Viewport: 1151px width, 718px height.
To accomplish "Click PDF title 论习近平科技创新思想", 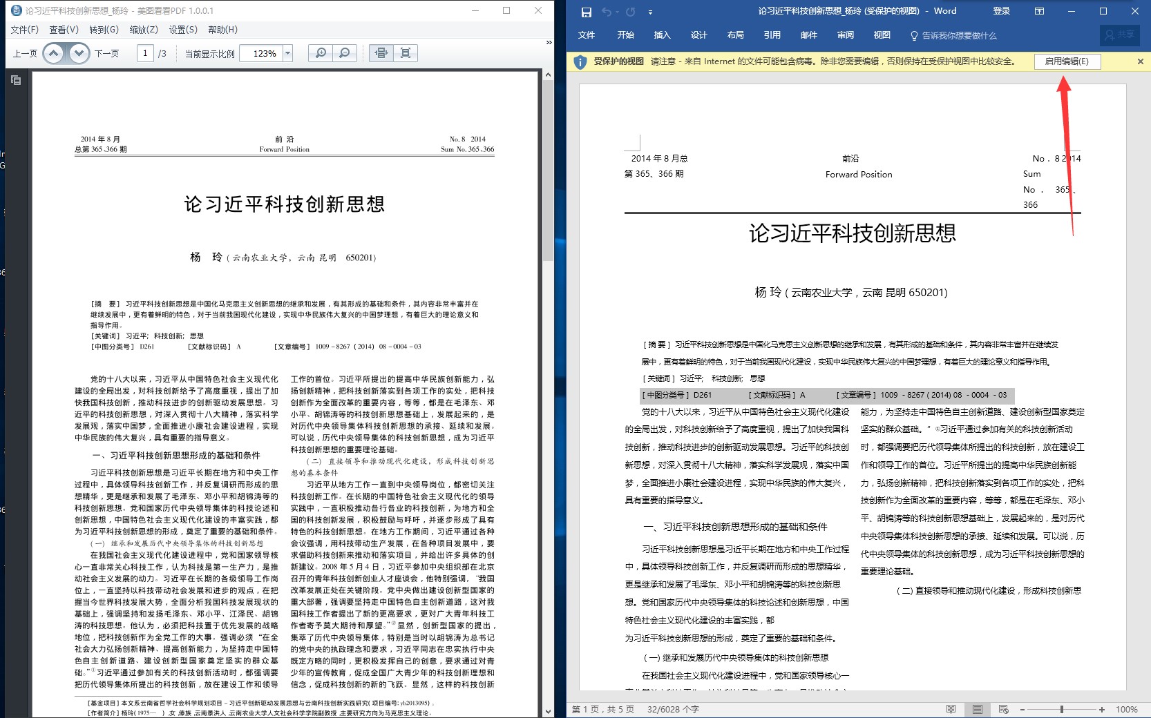I will coord(285,204).
